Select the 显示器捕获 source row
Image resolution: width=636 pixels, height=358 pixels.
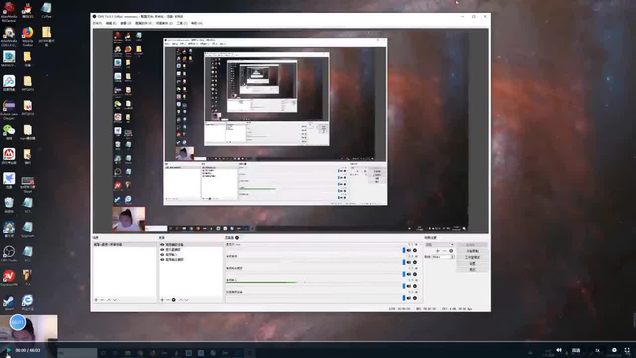click(x=191, y=250)
